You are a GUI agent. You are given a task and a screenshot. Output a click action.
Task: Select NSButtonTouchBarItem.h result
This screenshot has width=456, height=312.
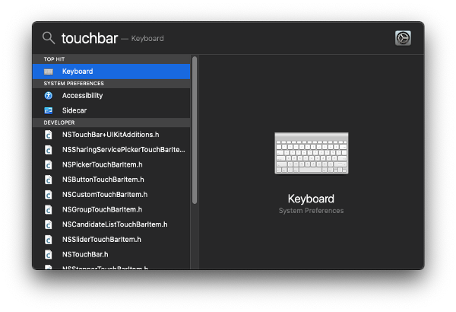pos(112,180)
